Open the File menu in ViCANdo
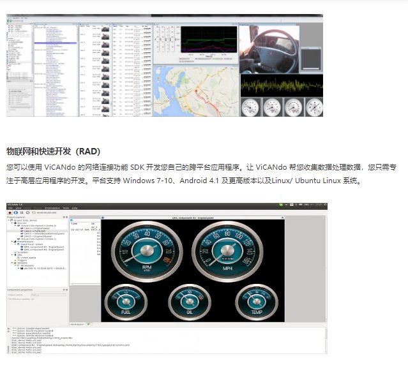 click(x=10, y=208)
